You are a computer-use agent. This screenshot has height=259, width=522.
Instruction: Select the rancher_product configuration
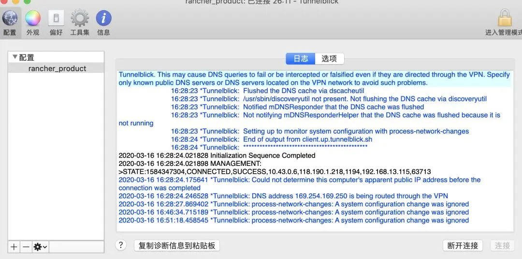(x=57, y=68)
